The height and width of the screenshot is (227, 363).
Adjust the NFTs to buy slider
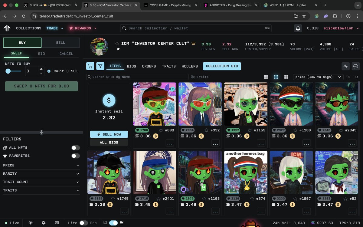pyautogui.click(x=13, y=71)
